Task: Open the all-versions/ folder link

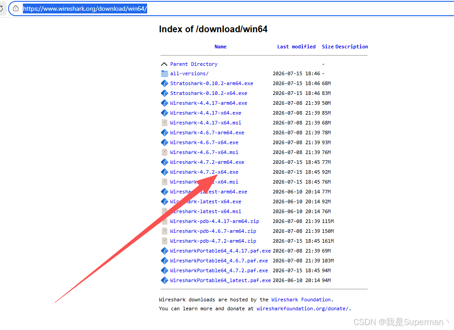Action: point(189,74)
